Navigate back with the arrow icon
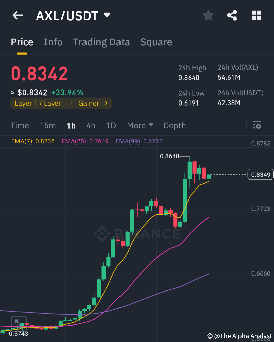This screenshot has height=342, width=274. (17, 15)
